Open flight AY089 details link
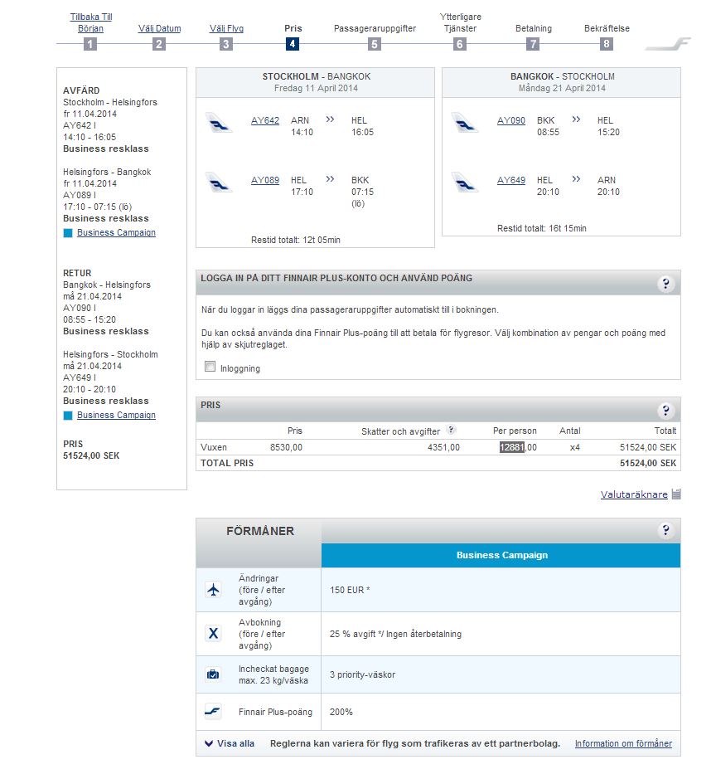Viewport: 716px width, 774px height. [x=265, y=180]
